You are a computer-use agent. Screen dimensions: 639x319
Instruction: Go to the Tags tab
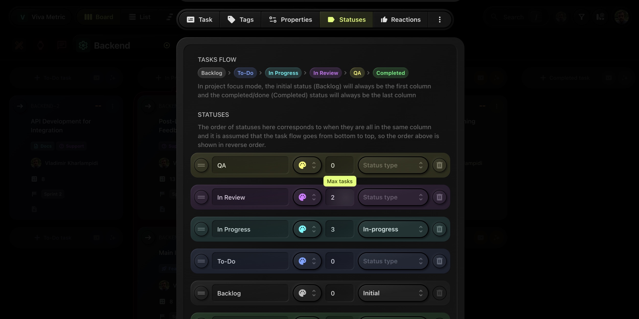click(x=240, y=19)
